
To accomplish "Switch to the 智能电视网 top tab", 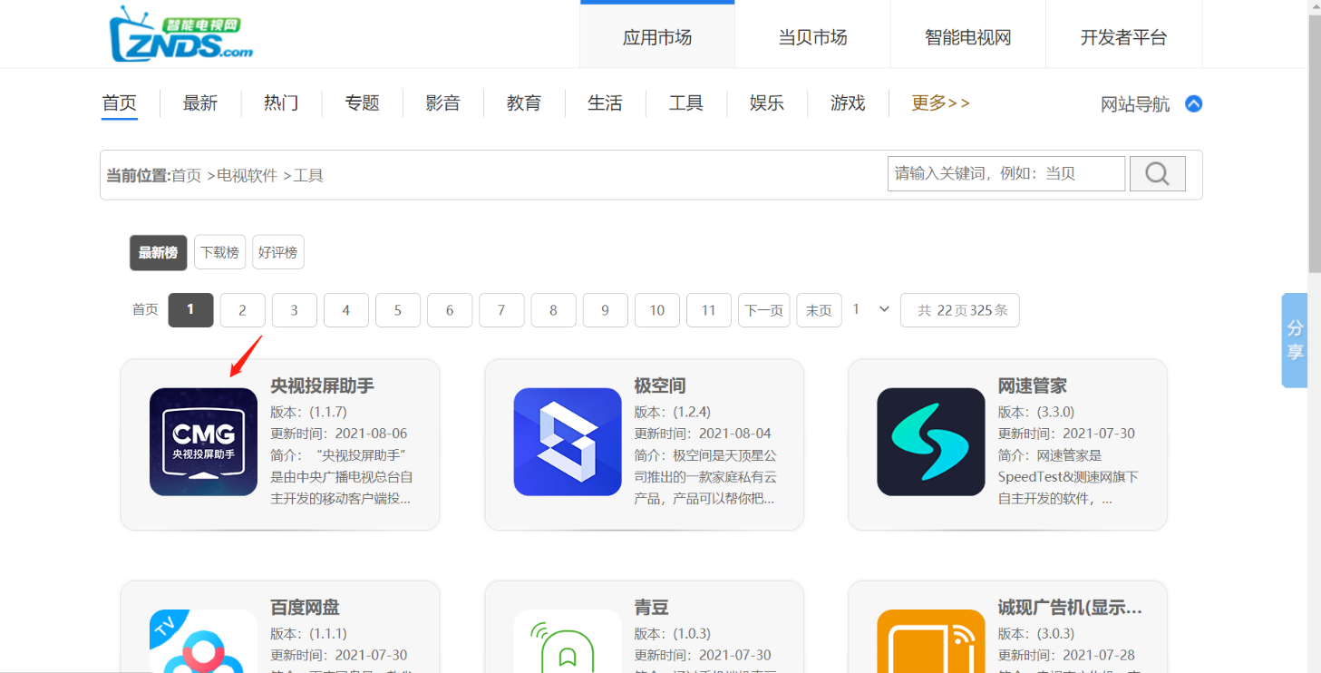I will (x=968, y=37).
